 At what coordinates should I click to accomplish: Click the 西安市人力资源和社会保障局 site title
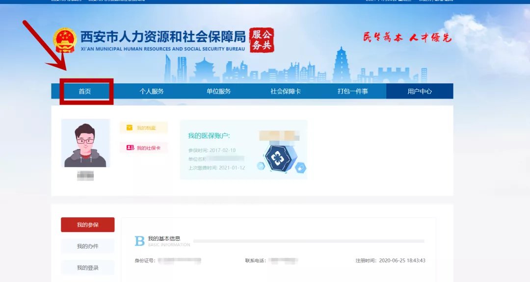163,37
